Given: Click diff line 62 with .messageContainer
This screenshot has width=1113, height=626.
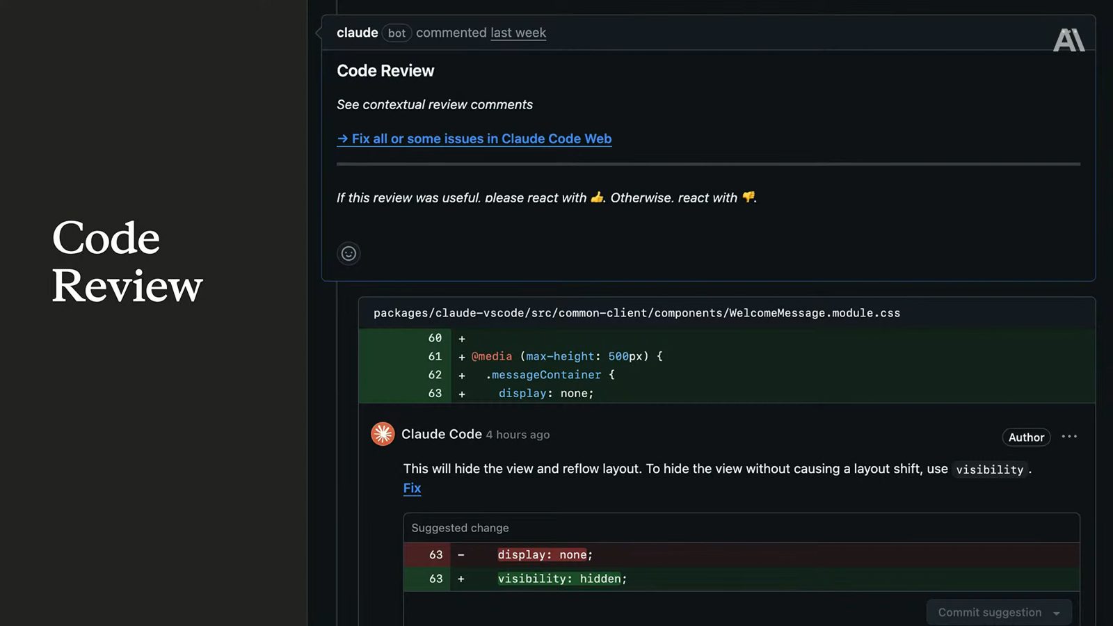Looking at the screenshot, I should click(x=727, y=375).
